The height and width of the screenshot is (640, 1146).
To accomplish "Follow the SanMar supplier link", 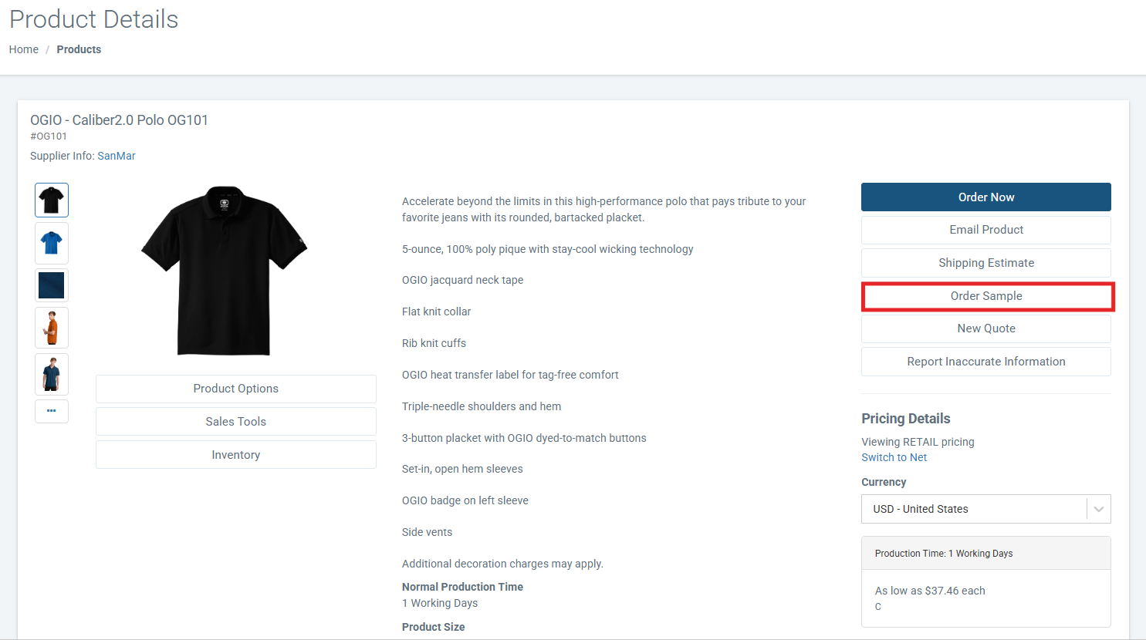I will tap(117, 156).
